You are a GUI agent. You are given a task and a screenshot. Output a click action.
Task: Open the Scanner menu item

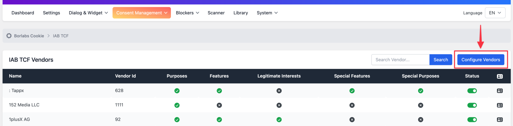click(216, 13)
